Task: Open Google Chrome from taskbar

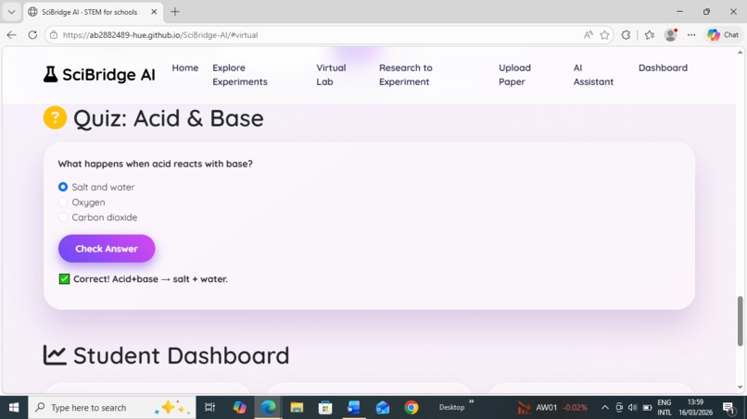Action: point(411,408)
